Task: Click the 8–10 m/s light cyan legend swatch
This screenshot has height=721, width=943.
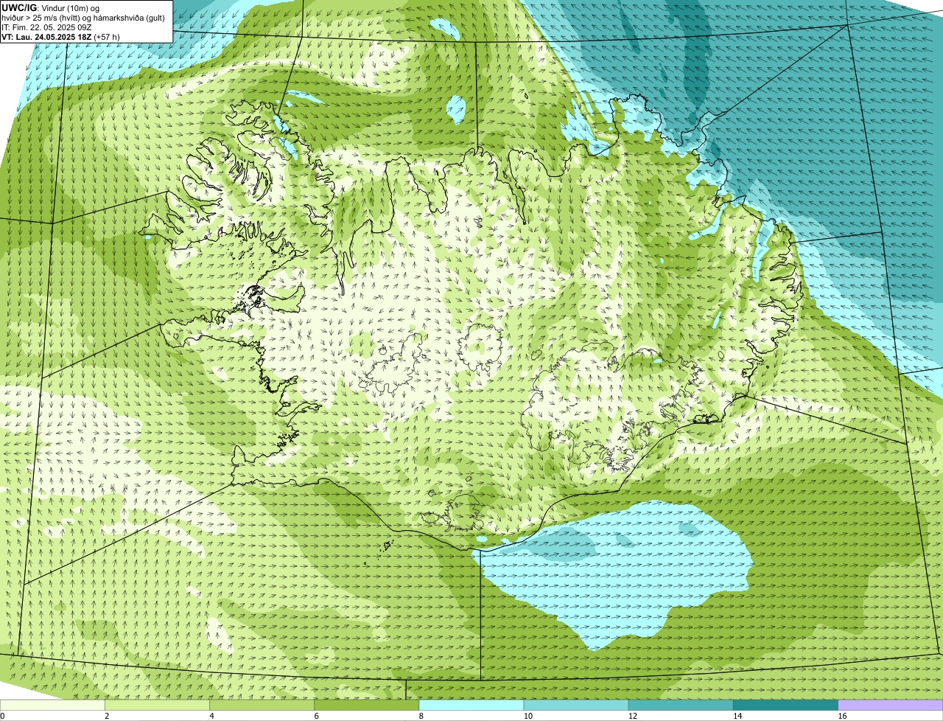Action: [x=471, y=705]
